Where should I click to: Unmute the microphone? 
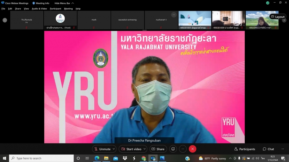pos(102,149)
